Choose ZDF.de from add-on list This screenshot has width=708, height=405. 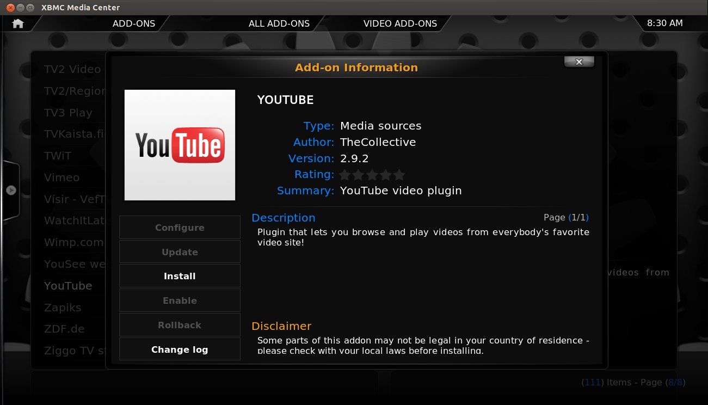tap(65, 329)
